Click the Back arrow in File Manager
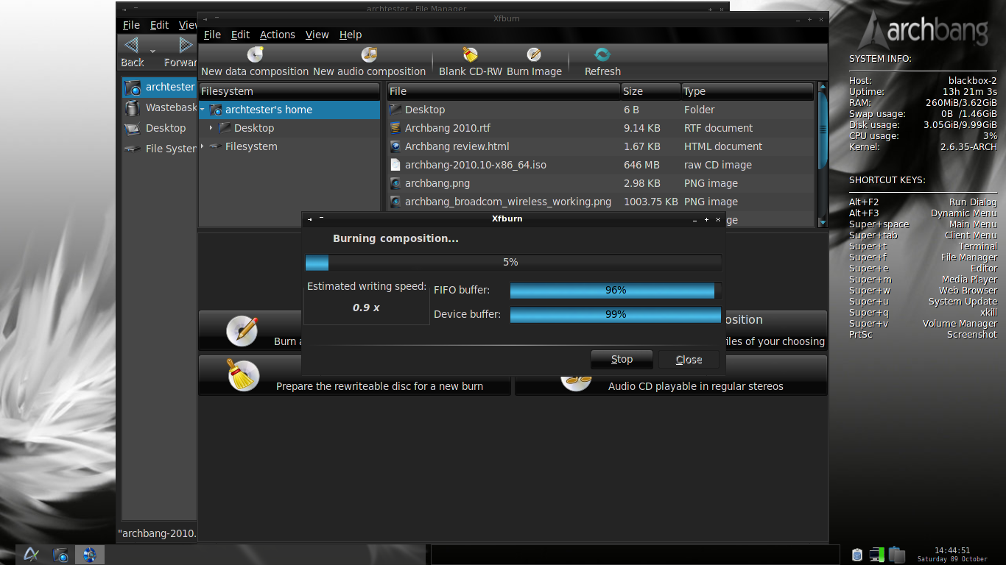1006x565 pixels. coord(131,46)
